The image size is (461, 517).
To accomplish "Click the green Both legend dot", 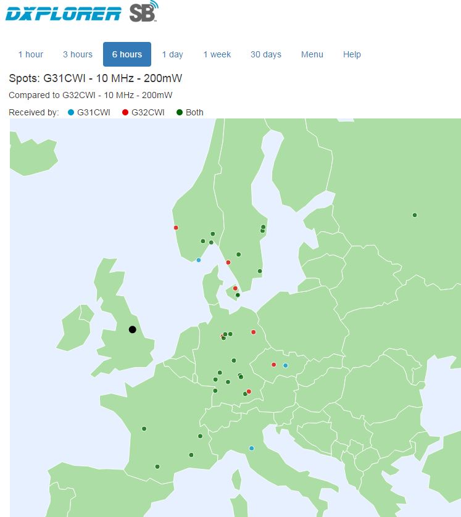I will (179, 112).
